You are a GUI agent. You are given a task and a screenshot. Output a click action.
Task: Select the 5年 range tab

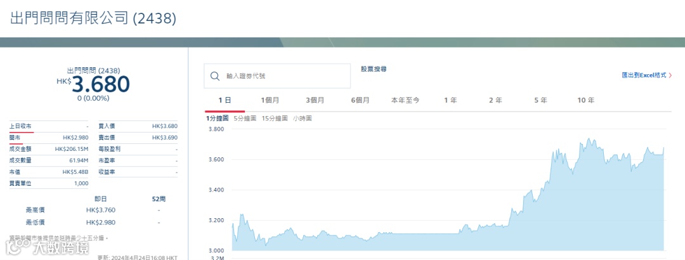pos(540,100)
